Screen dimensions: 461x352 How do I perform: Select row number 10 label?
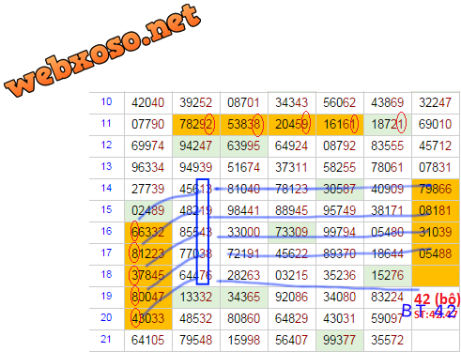point(106,102)
